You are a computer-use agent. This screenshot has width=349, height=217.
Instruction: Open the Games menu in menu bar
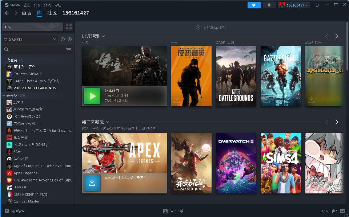tap(47, 5)
